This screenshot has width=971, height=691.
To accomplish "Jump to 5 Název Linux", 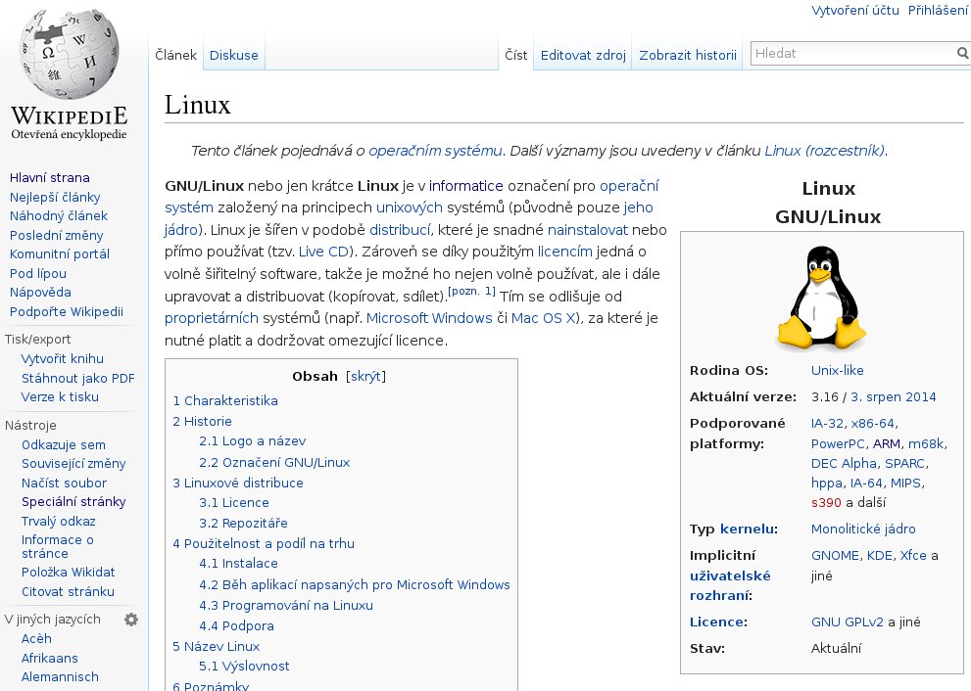I will (217, 646).
